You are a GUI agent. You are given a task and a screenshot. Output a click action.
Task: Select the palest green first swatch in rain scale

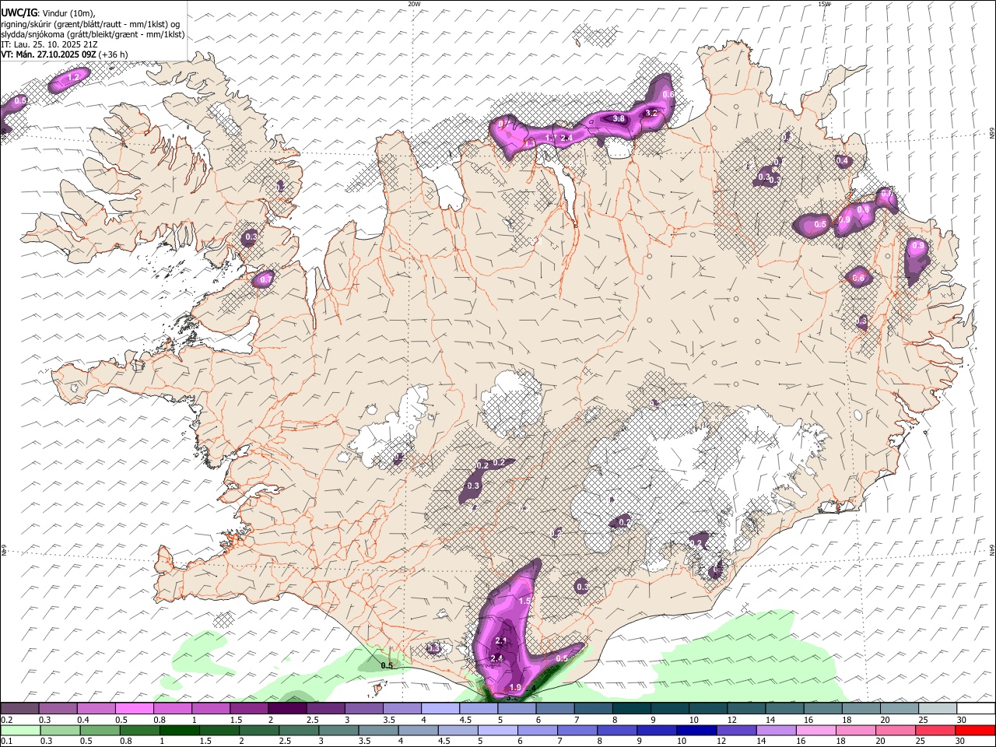19,730
